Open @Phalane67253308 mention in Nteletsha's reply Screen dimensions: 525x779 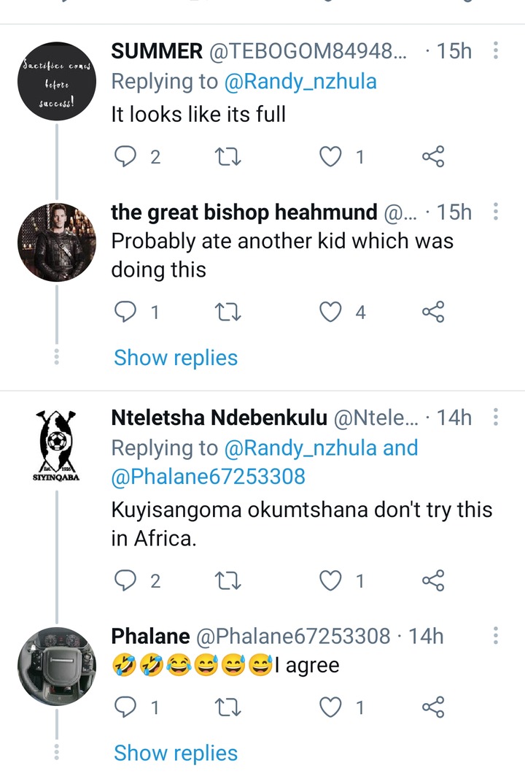pos(208,477)
